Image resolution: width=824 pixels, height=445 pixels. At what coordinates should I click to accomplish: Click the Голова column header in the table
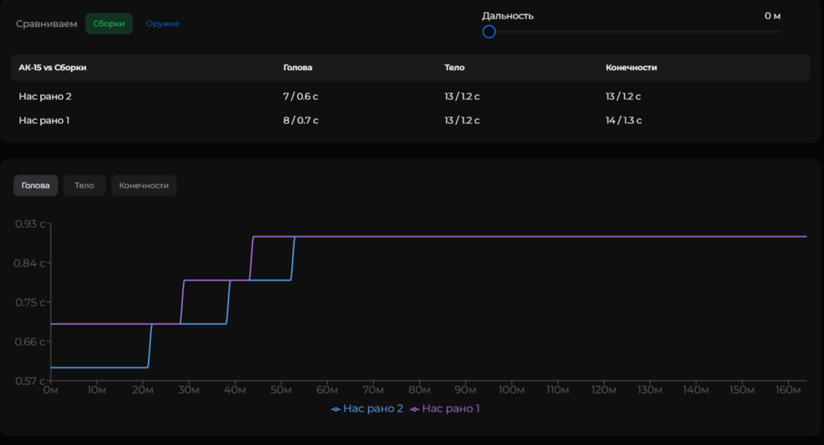[x=298, y=67]
